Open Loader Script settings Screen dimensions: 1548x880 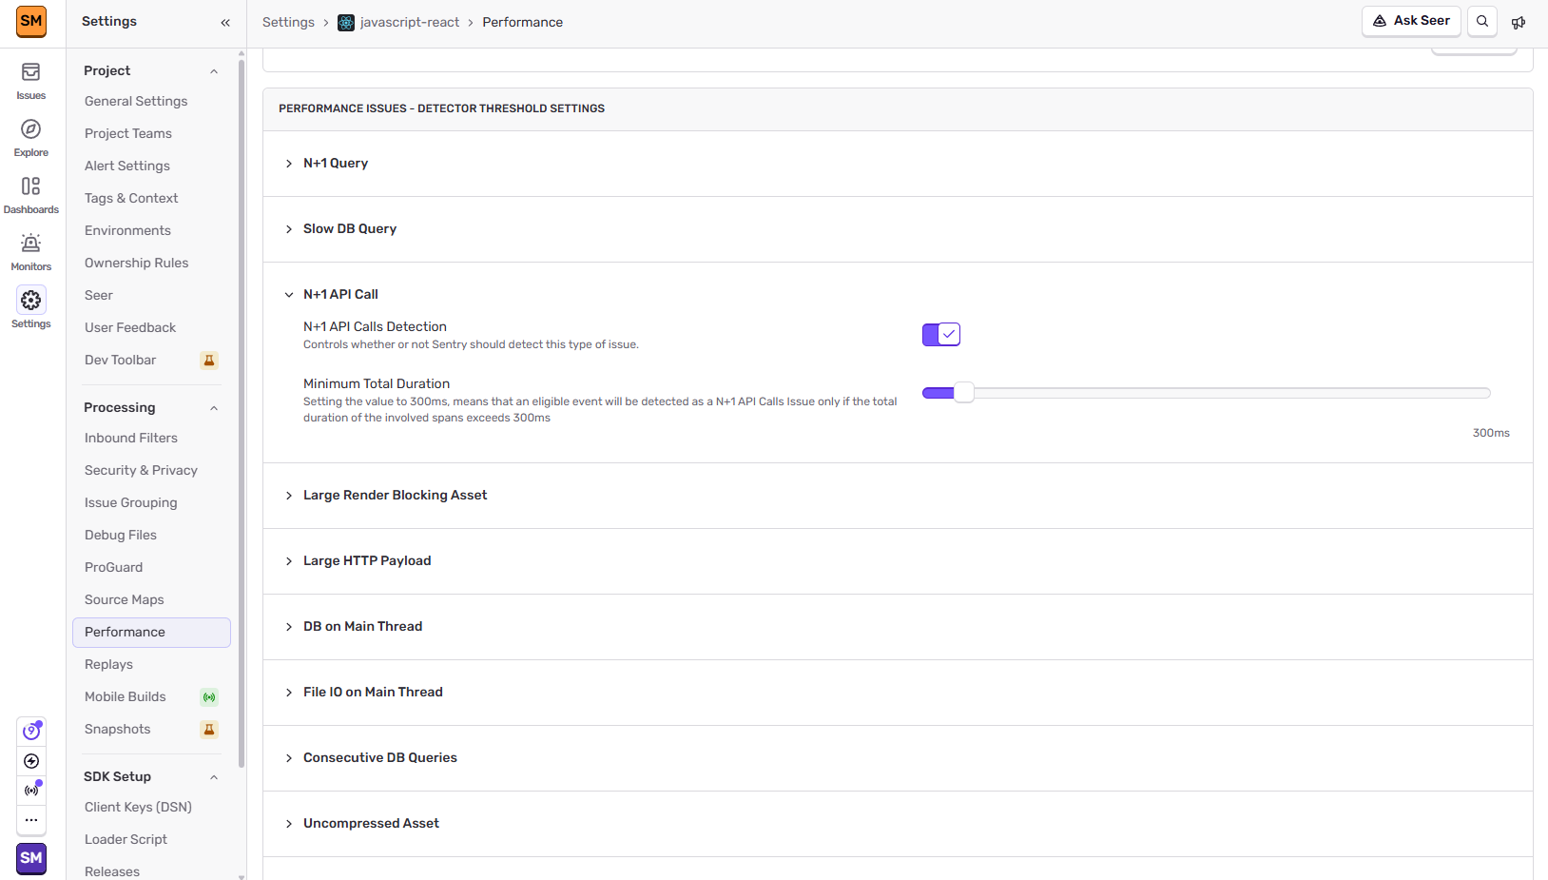[x=151, y=840]
